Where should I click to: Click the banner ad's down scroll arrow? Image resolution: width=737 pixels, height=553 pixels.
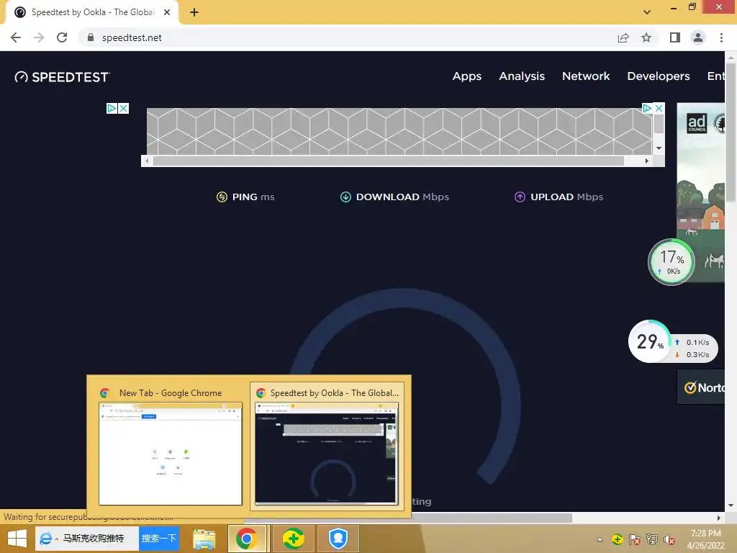[659, 148]
